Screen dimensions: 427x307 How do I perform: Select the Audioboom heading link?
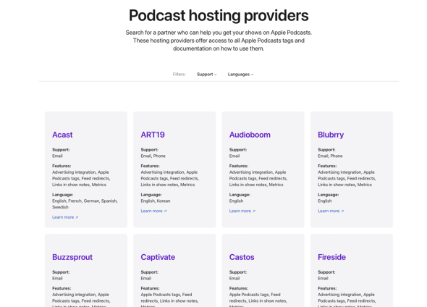point(250,135)
